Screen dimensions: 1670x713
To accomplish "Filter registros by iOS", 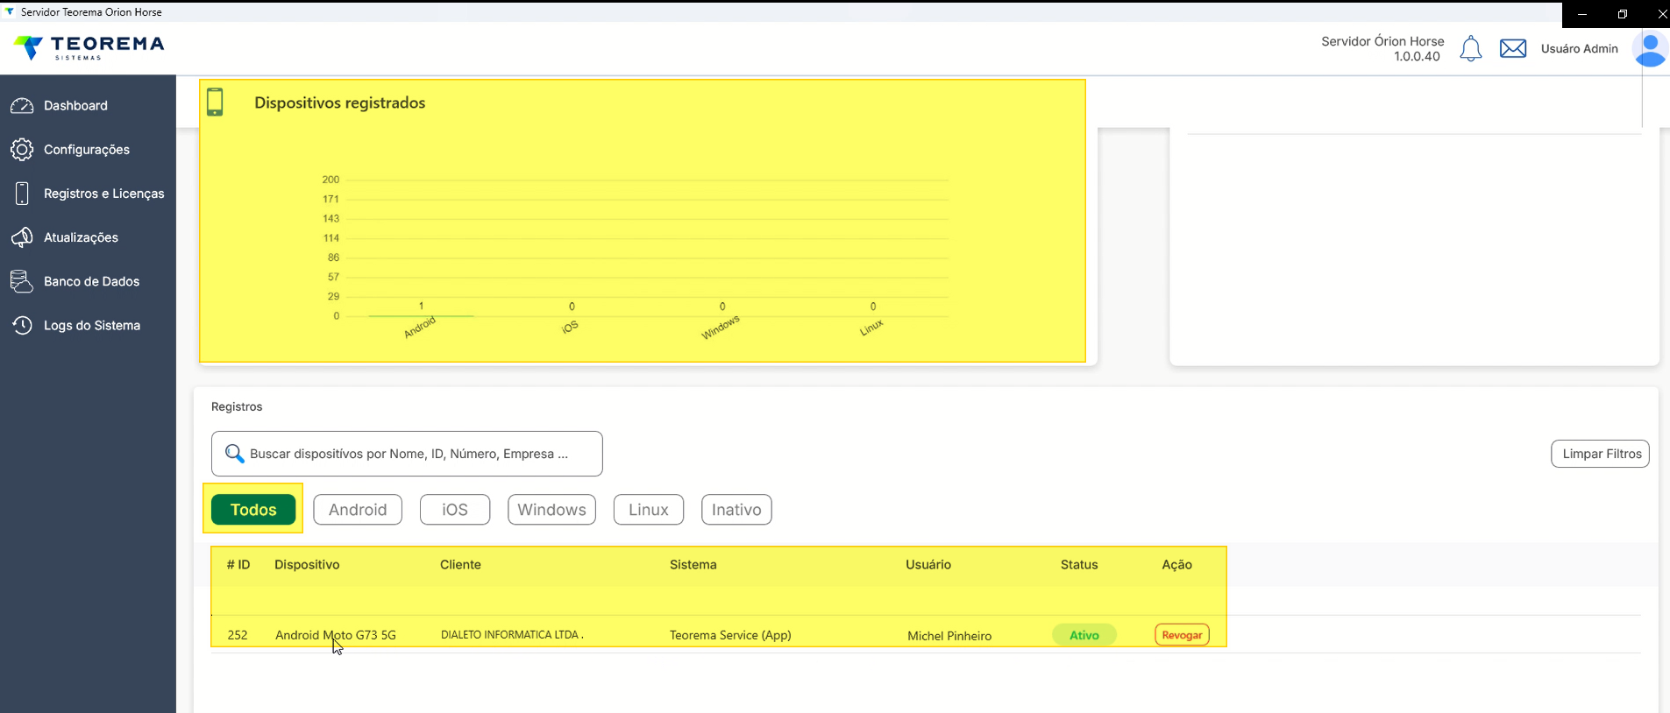I will pyautogui.click(x=455, y=510).
